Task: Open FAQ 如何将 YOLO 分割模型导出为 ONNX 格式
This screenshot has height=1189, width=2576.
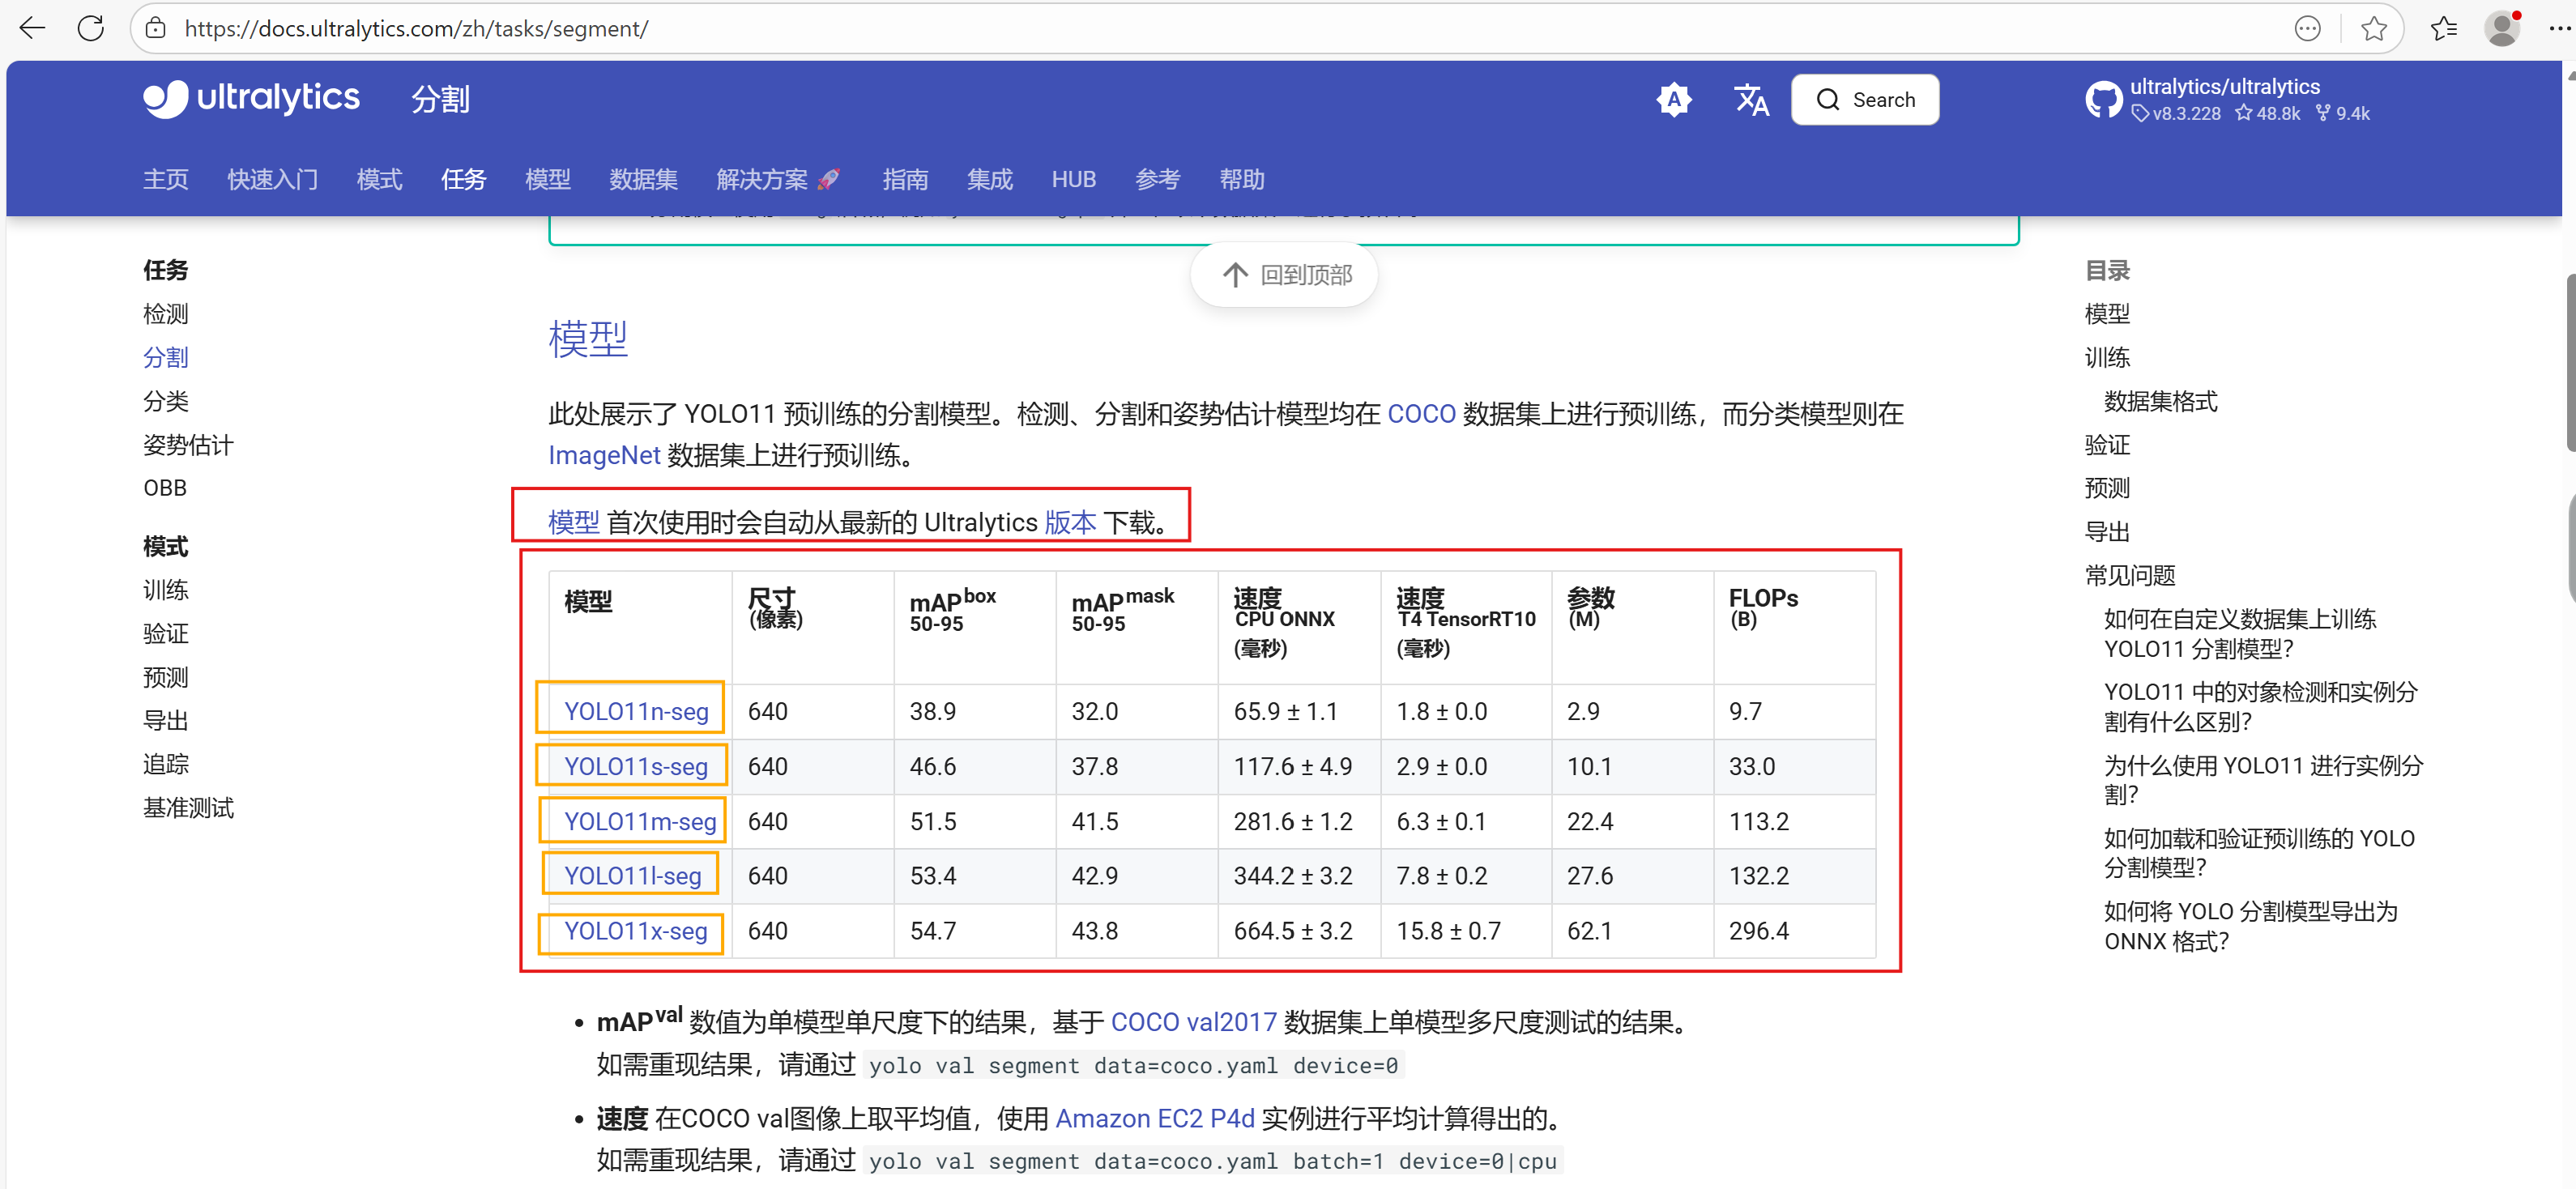Action: tap(2250, 926)
